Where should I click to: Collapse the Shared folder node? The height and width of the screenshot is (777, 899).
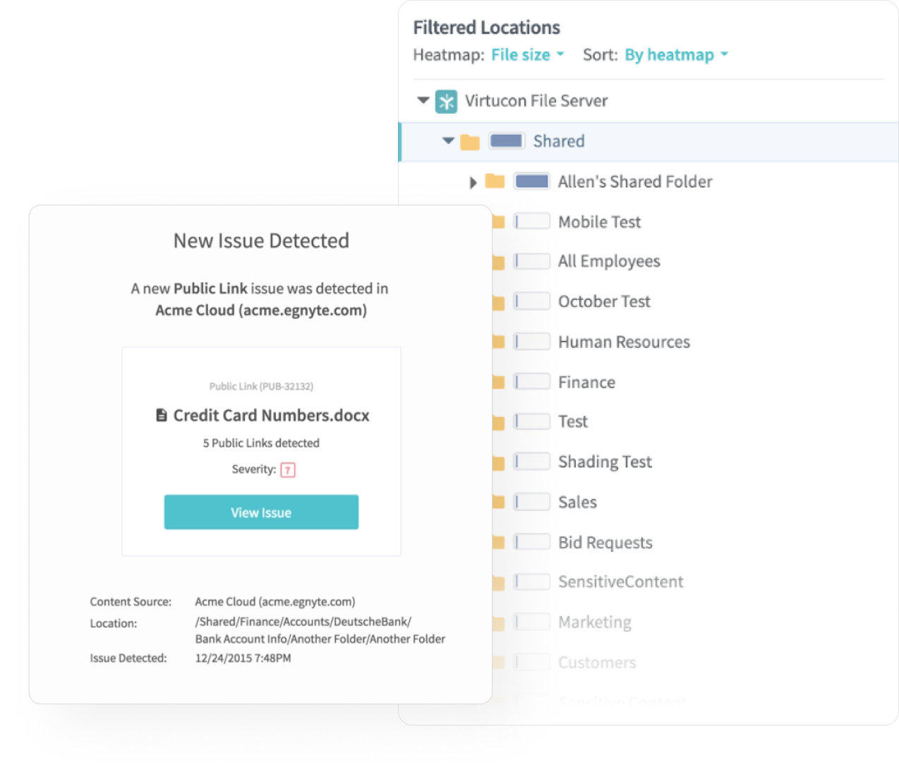[448, 141]
